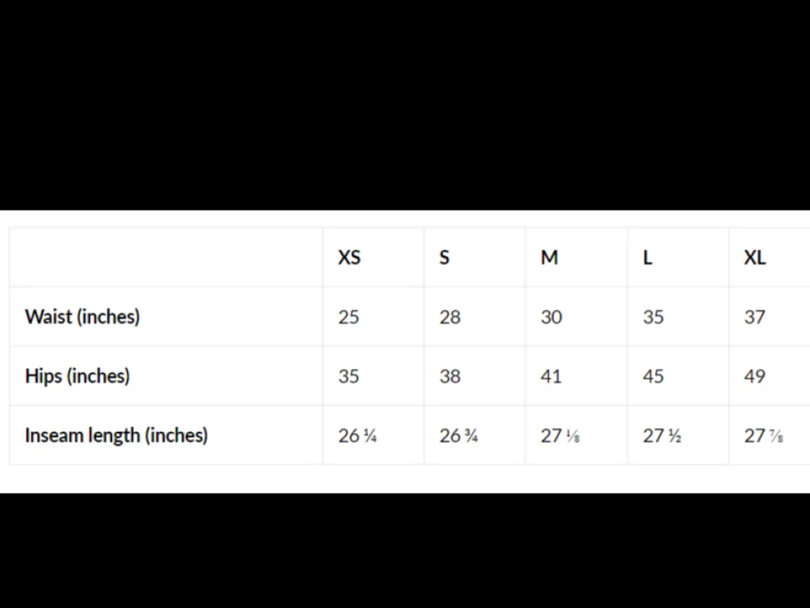Select S waist value 28
Screen dimensions: 810x608
point(450,317)
